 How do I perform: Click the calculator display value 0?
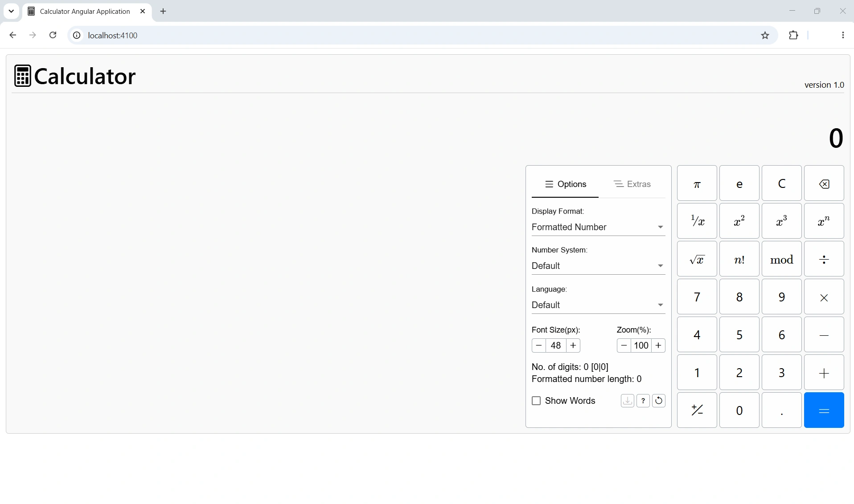(x=836, y=138)
